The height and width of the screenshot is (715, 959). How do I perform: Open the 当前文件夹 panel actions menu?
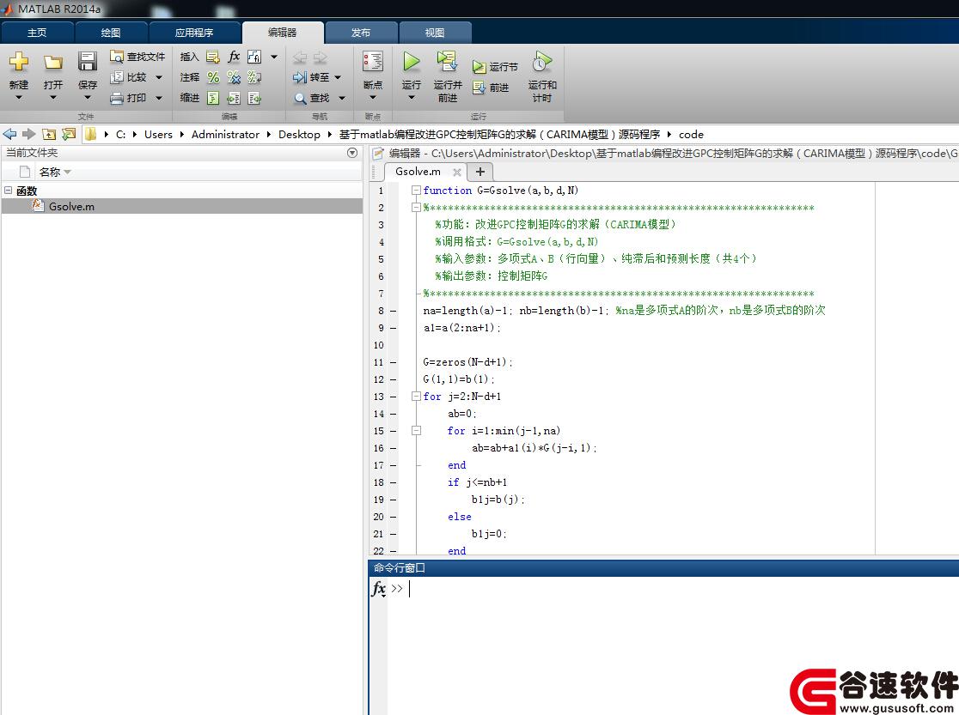coord(352,153)
